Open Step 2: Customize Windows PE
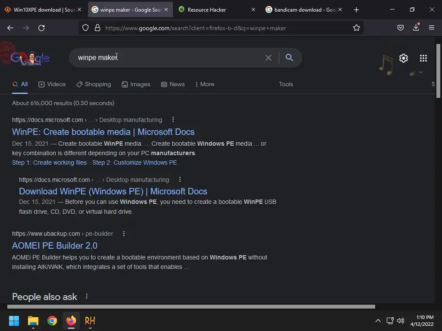This screenshot has width=442, height=331. tap(135, 162)
